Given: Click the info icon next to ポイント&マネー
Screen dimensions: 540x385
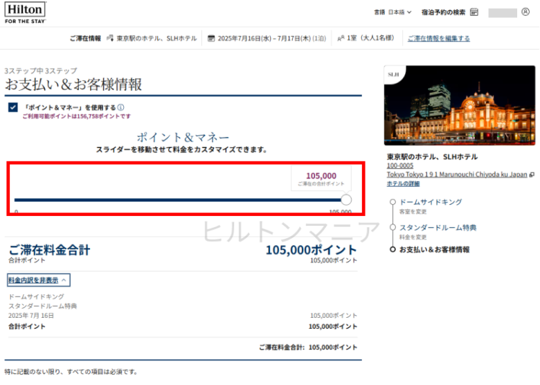Looking at the screenshot, I should click(121, 107).
